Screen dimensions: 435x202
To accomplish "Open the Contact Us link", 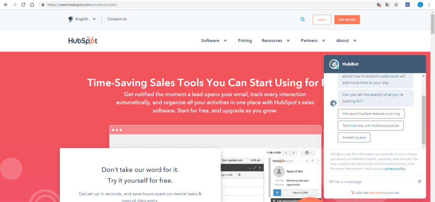I will click(117, 19).
